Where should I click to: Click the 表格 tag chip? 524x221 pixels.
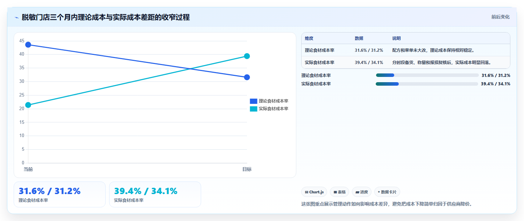point(339,192)
